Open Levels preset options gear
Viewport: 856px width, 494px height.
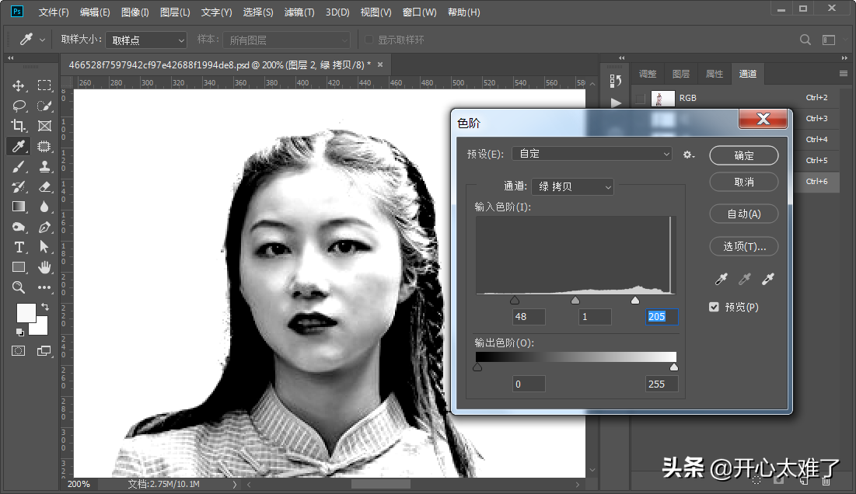point(688,155)
